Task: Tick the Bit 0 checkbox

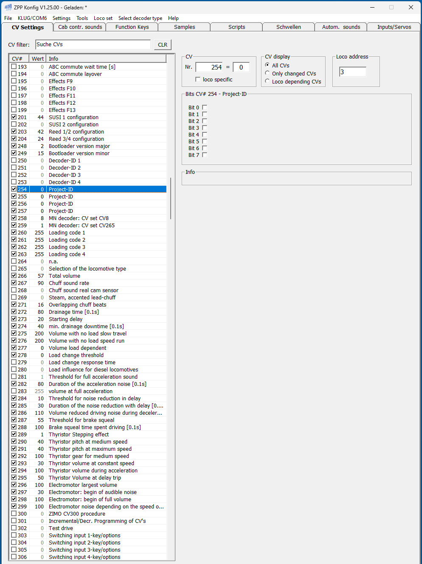Action: (x=205, y=107)
